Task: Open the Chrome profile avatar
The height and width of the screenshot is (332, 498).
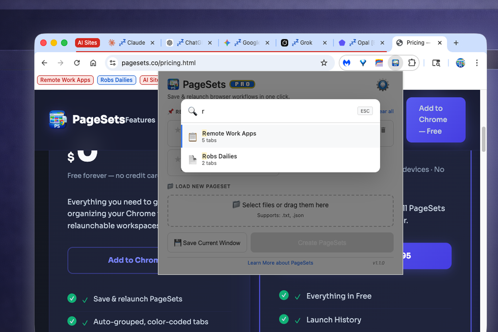Action: (460, 63)
